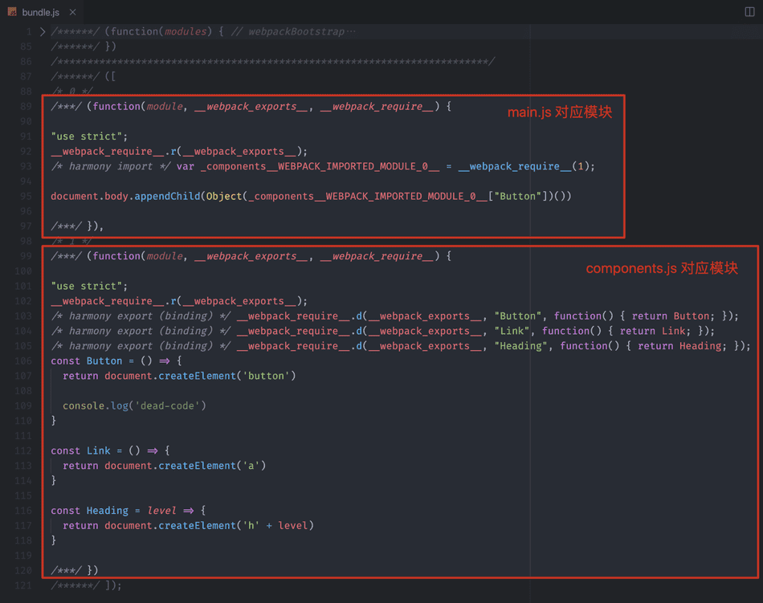763x603 pixels.
Task: Click the components.js red annotation label
Action: click(661, 268)
